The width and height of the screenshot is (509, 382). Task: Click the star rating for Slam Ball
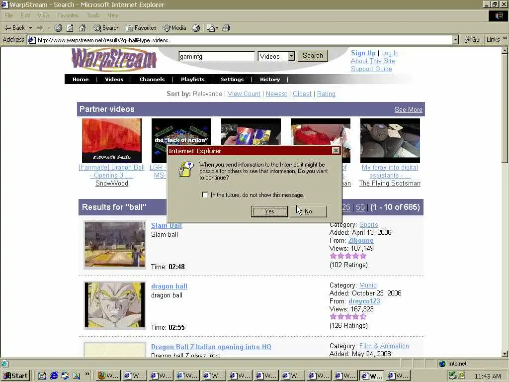pos(348,256)
